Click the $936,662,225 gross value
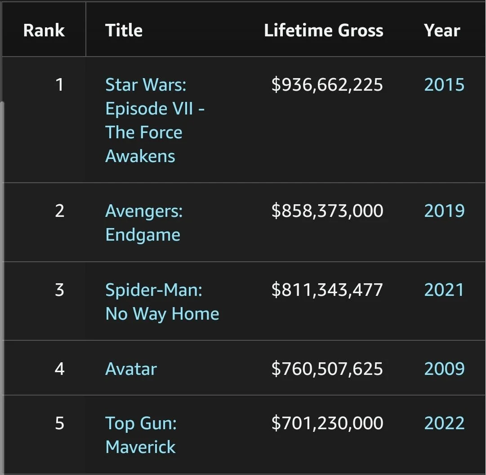 pyautogui.click(x=327, y=85)
